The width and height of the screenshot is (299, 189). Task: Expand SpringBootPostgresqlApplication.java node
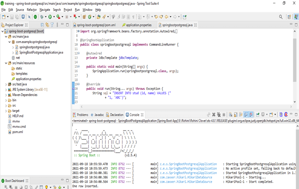tap(13, 53)
